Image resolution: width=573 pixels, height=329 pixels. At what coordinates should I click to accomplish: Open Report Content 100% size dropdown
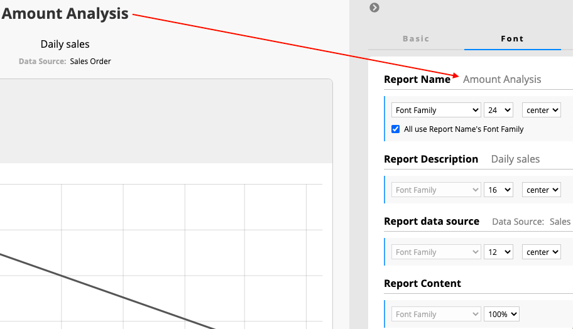tap(501, 314)
